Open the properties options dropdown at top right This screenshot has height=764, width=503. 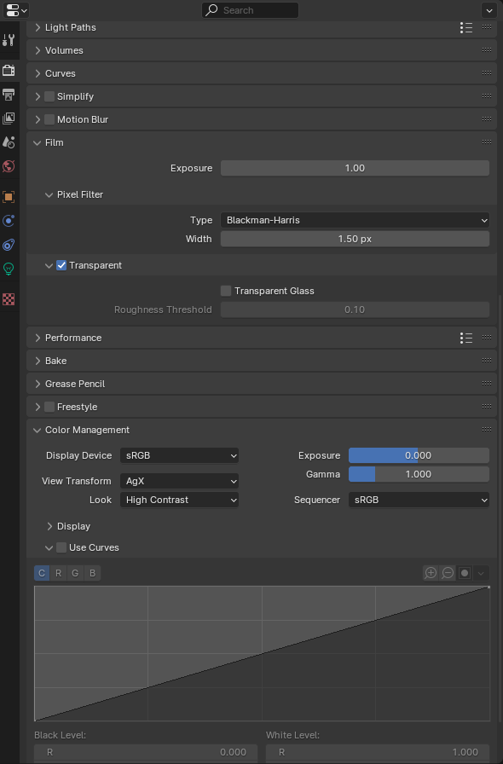pyautogui.click(x=489, y=10)
